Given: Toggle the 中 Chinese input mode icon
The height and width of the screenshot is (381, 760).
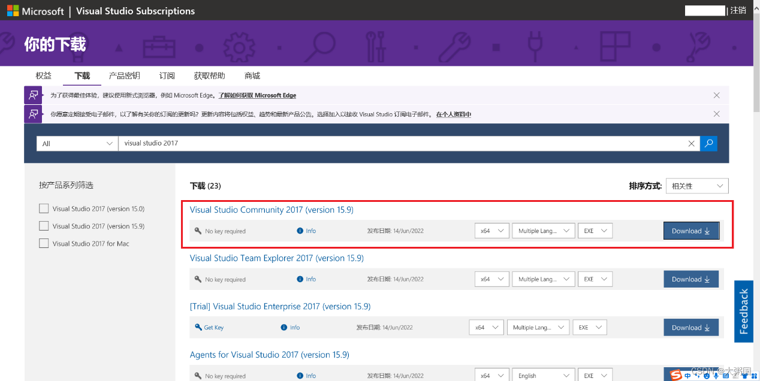Looking at the screenshot, I should [x=688, y=376].
